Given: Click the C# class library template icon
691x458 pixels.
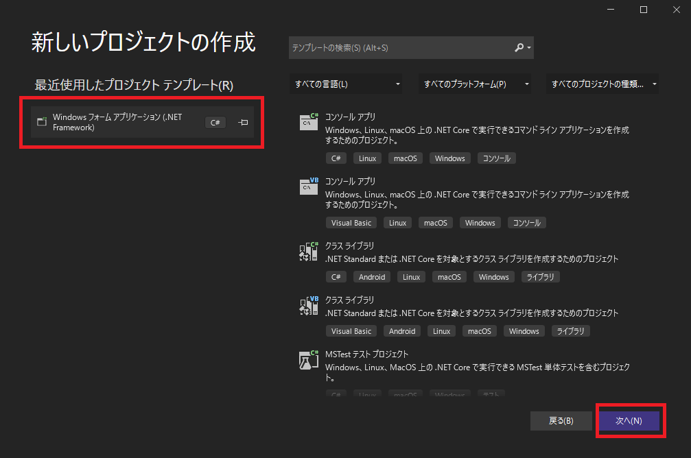Looking at the screenshot, I should tap(309, 251).
